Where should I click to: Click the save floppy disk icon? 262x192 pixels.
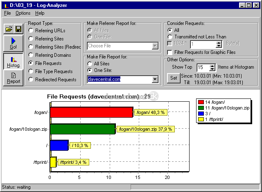pos(18,29)
